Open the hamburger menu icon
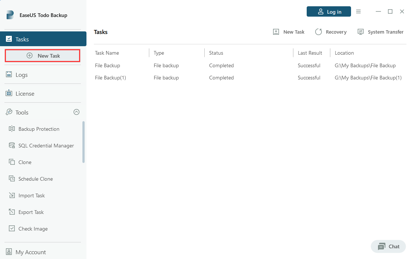The image size is (412, 259). (358, 11)
